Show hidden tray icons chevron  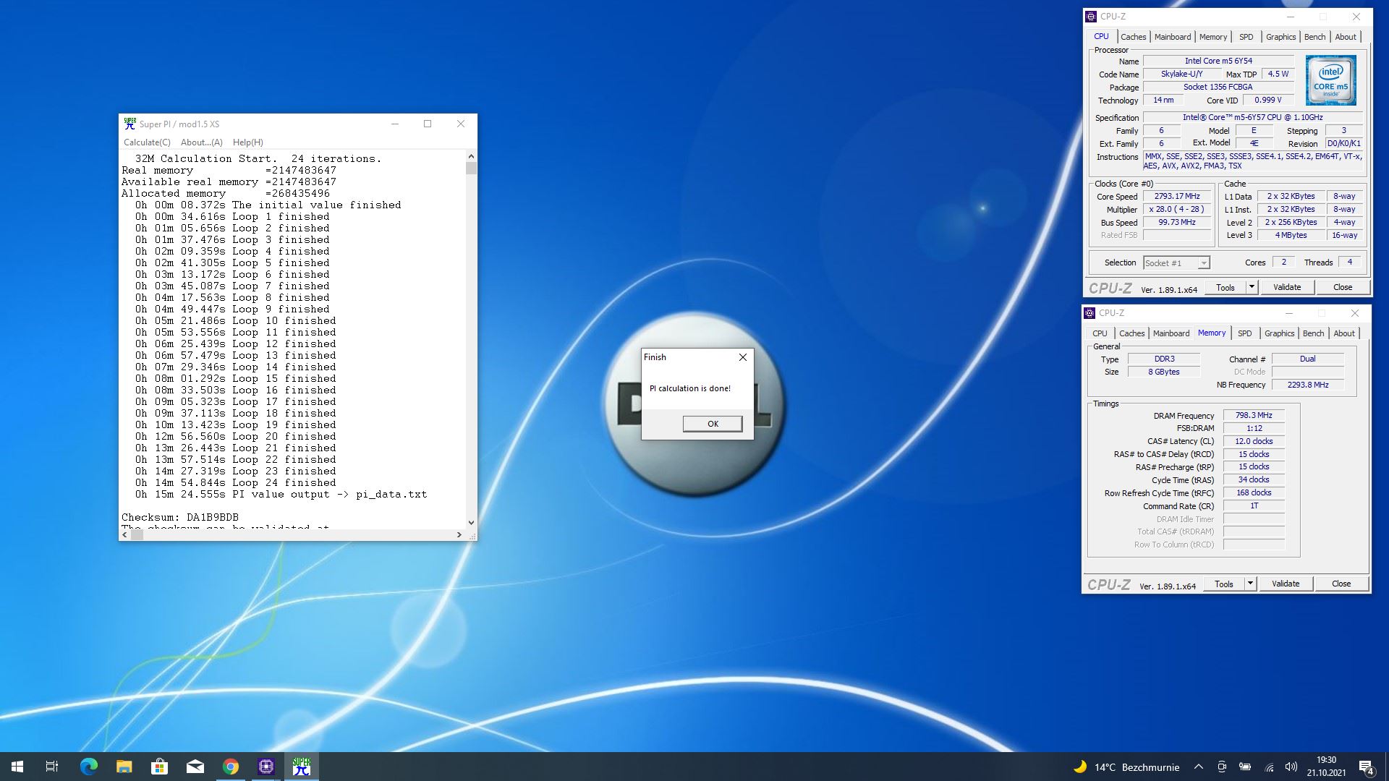[1198, 767]
